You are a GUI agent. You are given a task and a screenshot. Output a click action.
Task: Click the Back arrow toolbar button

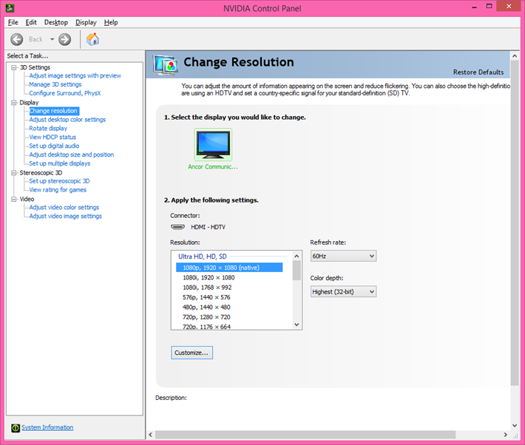(17, 39)
